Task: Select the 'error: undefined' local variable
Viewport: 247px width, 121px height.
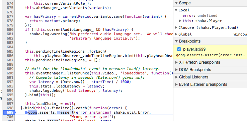Action: 200,15
